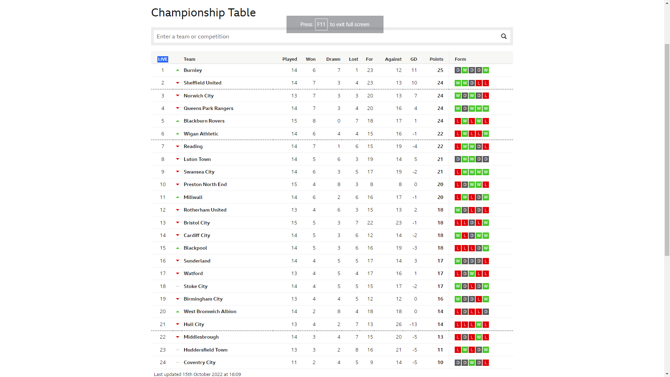Screen dimensions: 670x377
Task: Click the scrollbar down arrow
Action: click(667, 374)
